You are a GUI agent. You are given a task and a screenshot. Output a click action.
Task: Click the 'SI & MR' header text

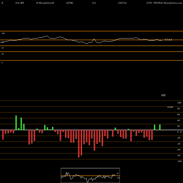tap(19, 3)
